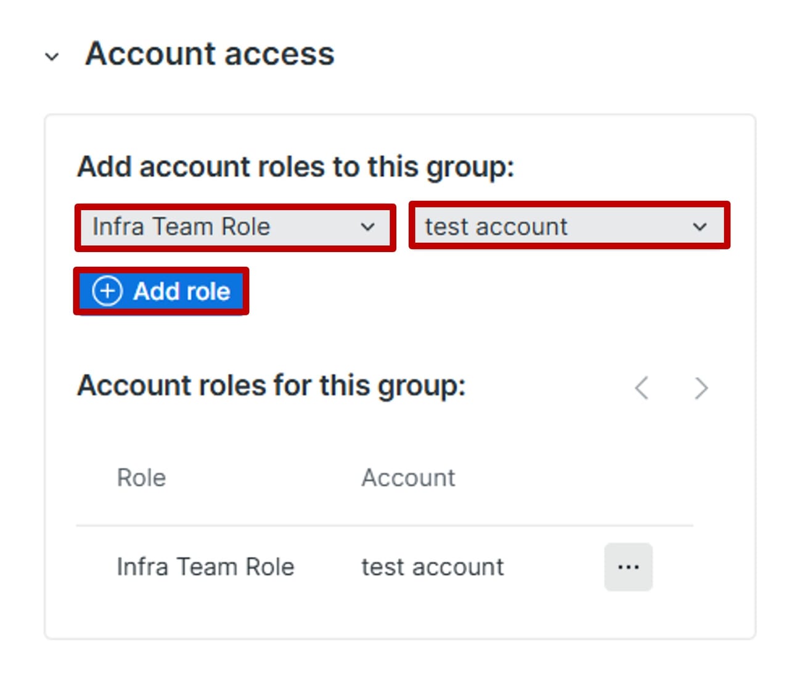The image size is (789, 687).
Task: Click the Account column header
Action: 408,478
